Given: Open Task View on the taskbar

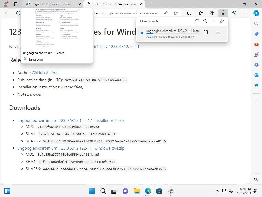Looking at the screenshot, I should click(x=114, y=191).
